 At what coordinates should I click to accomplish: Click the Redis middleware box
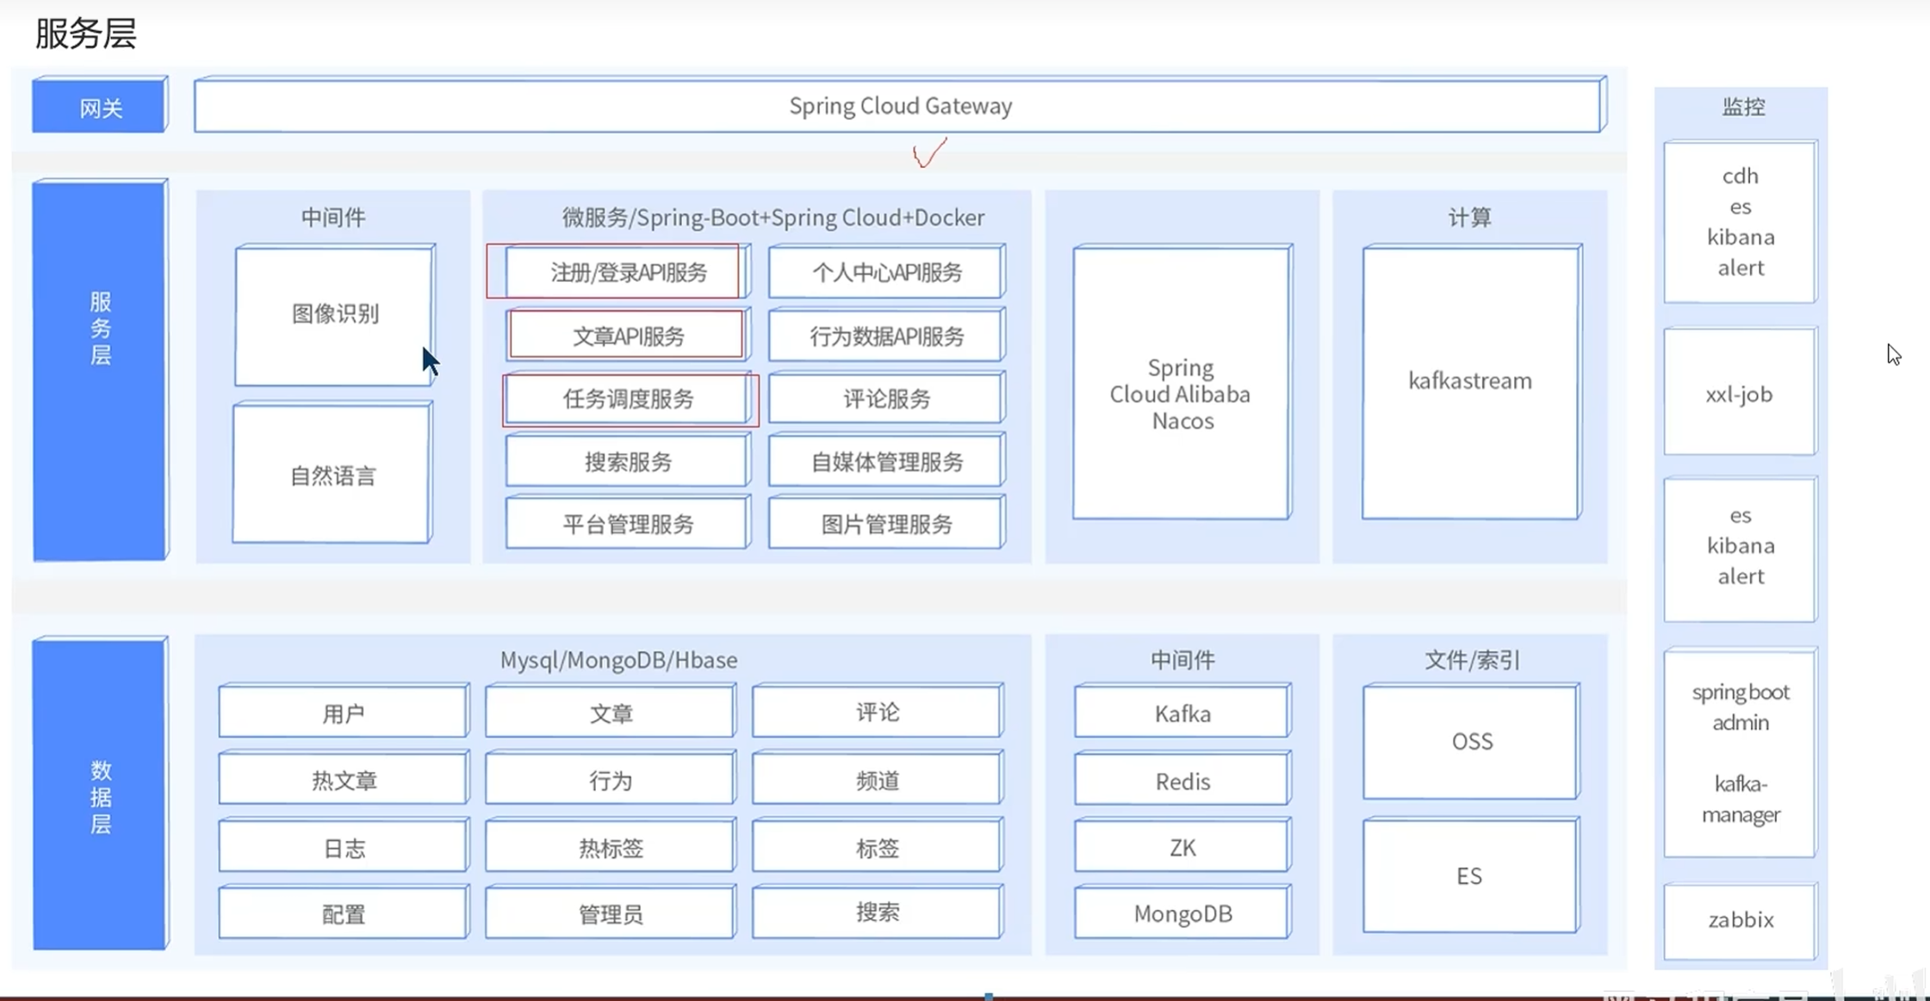click(x=1182, y=780)
